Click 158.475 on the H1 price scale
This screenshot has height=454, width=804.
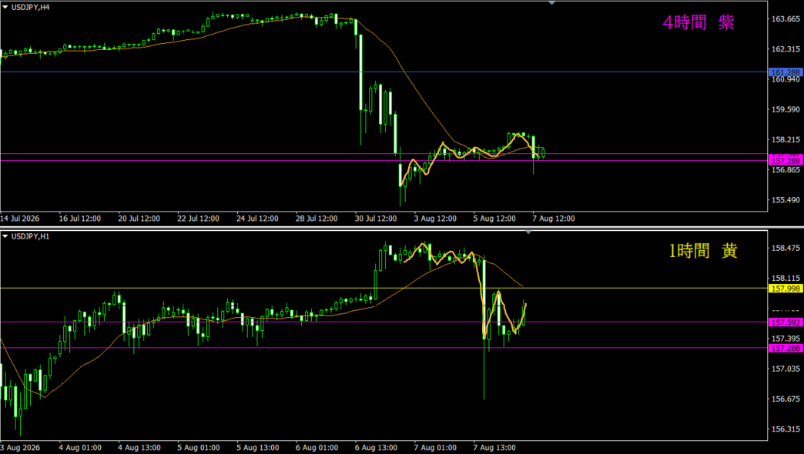pos(786,248)
